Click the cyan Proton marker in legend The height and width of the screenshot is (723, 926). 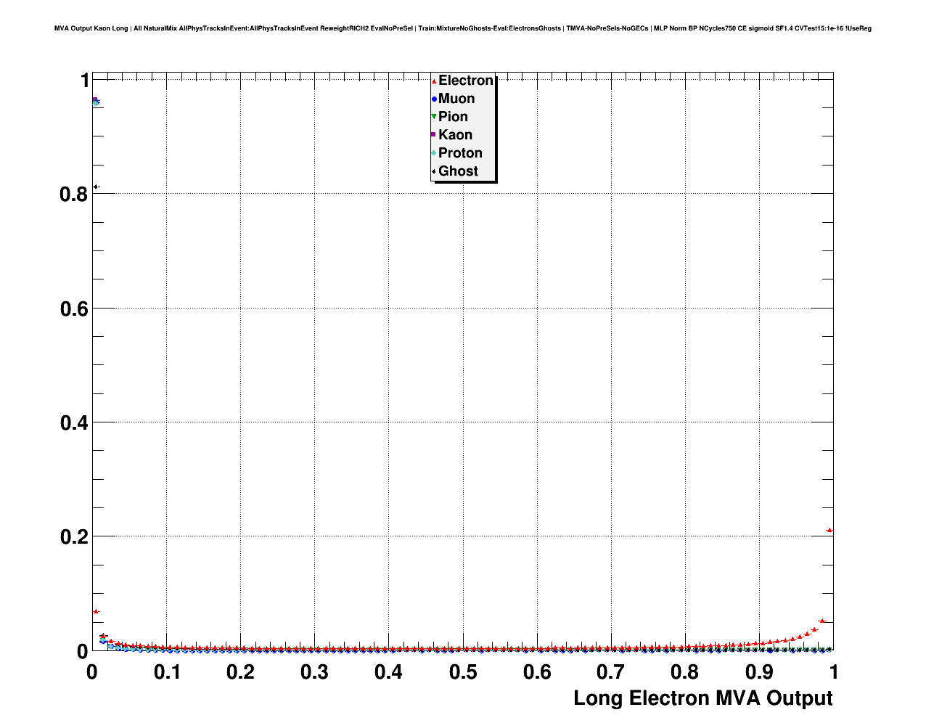click(x=434, y=153)
